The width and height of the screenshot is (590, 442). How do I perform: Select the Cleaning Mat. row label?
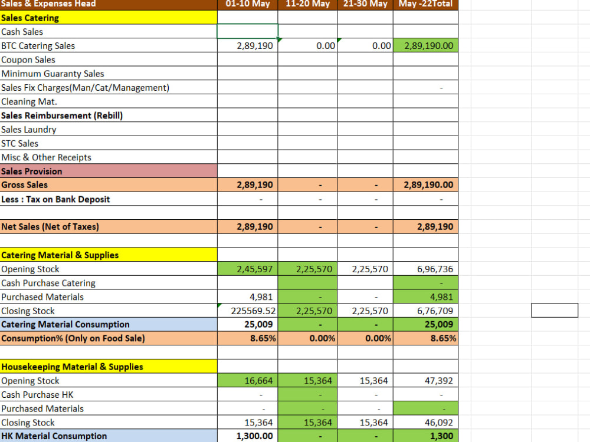(29, 101)
